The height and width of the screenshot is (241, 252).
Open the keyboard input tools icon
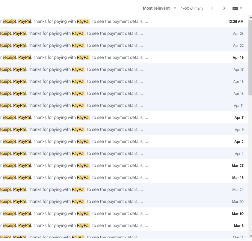[235, 8]
